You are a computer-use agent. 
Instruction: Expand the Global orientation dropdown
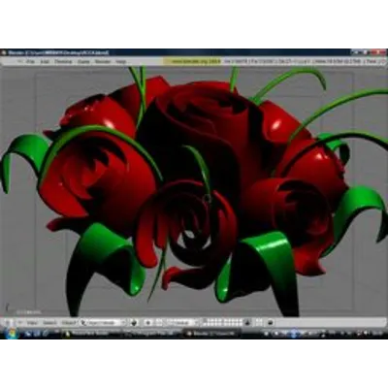[x=182, y=323]
